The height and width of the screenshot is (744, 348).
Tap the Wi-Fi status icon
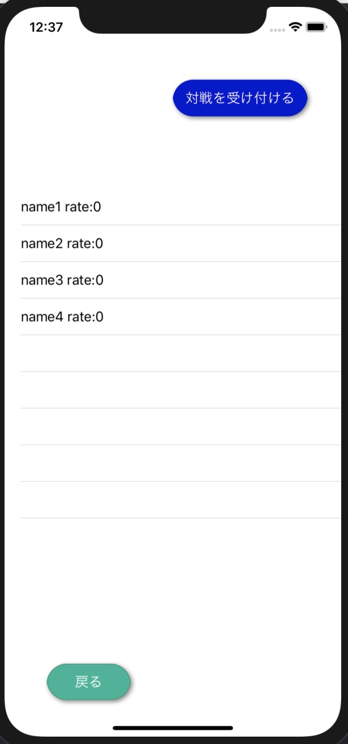(295, 27)
